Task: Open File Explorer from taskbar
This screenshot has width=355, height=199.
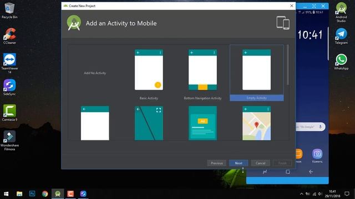Action: [19, 194]
